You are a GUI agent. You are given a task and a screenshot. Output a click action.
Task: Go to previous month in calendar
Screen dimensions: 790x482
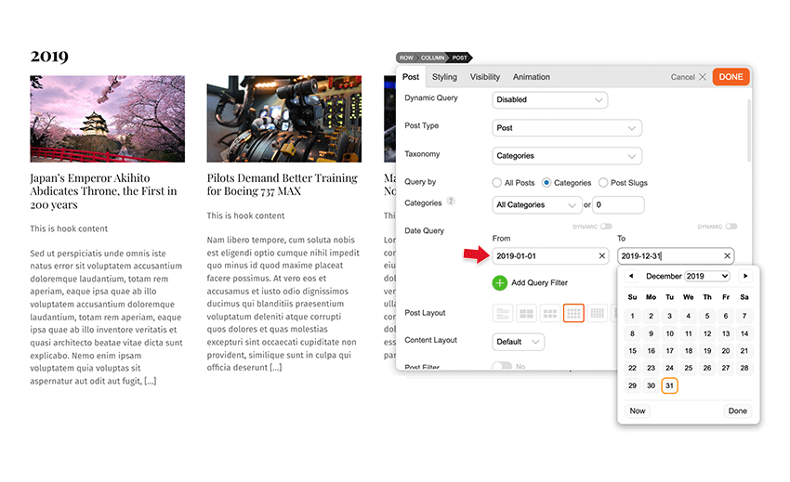(x=631, y=276)
